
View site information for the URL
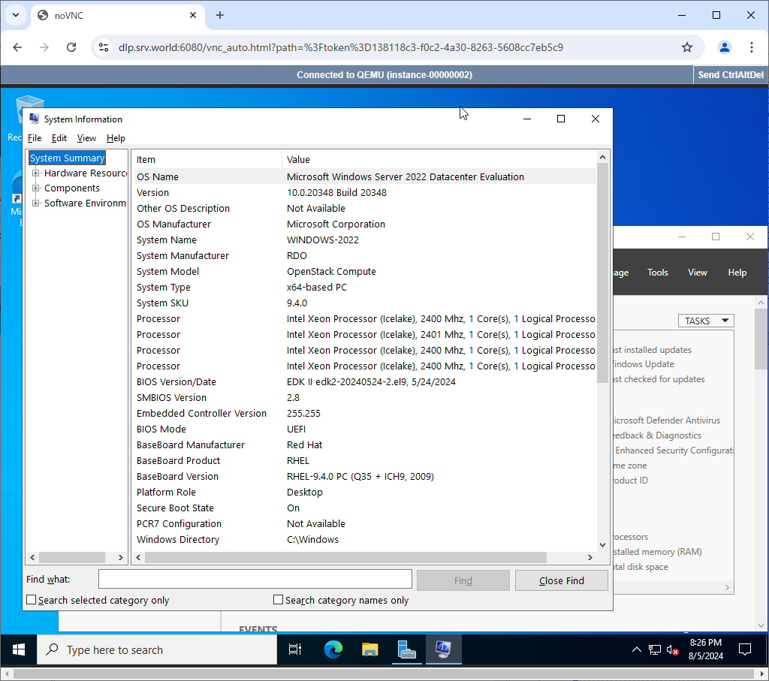[x=104, y=47]
